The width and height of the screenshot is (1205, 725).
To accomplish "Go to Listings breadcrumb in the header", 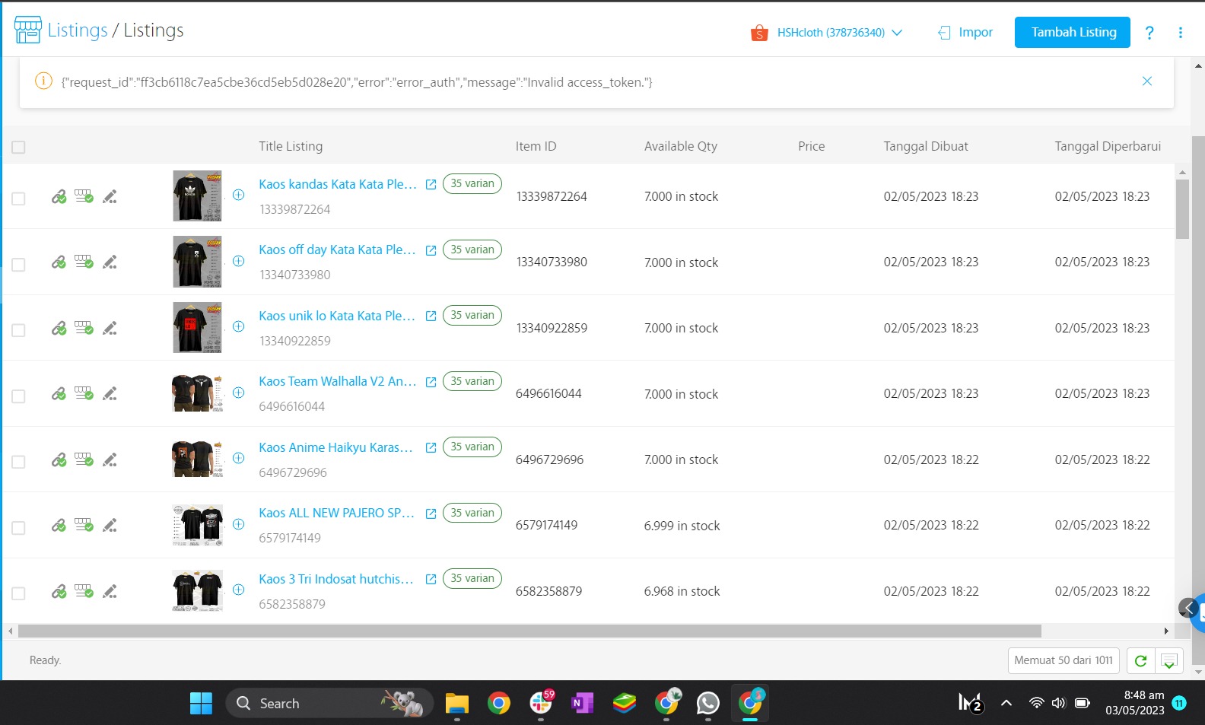I will pyautogui.click(x=77, y=30).
